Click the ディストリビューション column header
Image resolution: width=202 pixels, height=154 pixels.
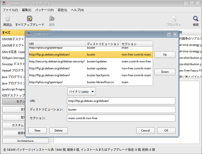click(103, 44)
